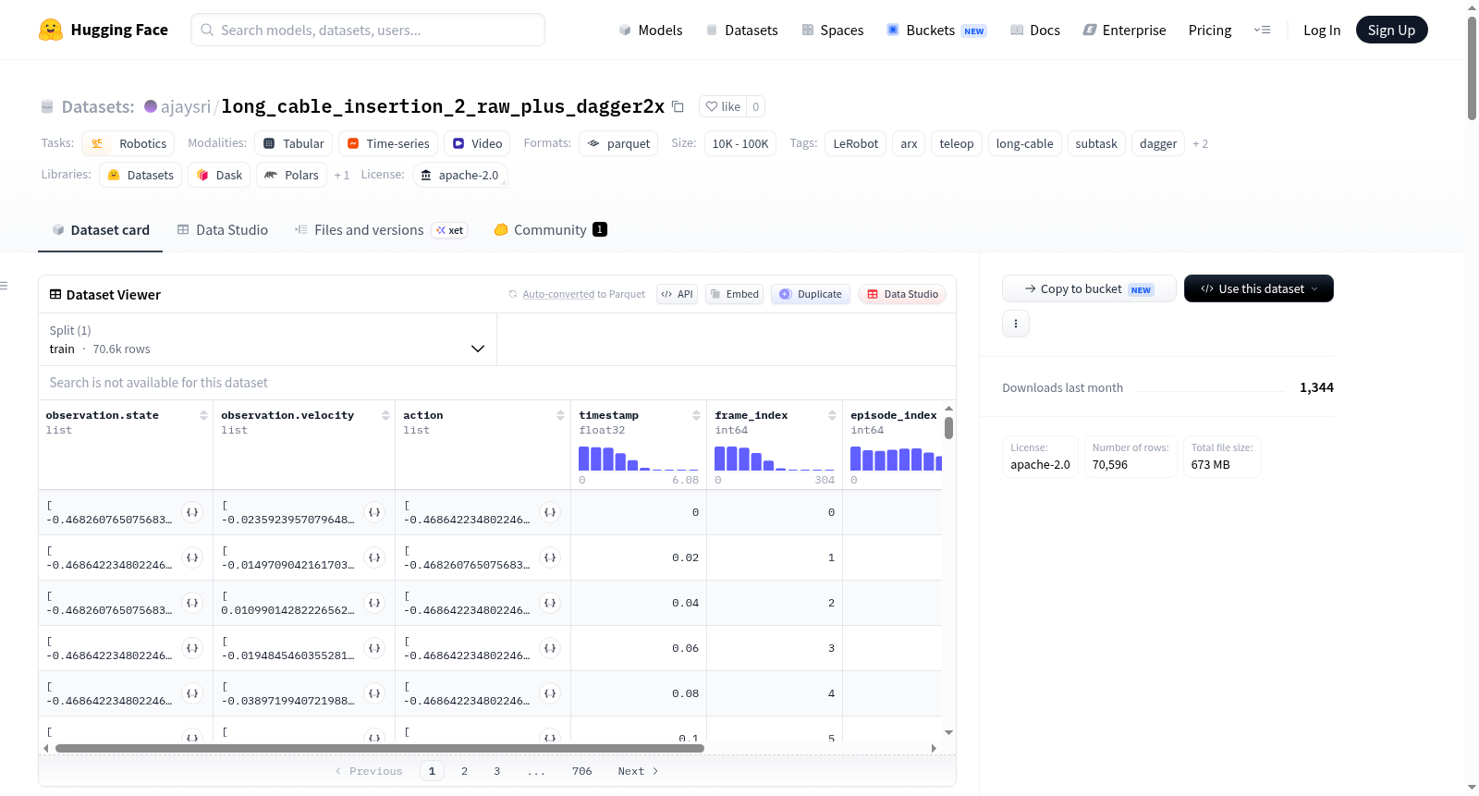The image size is (1479, 796).
Task: Expand the observation.velocity cell in the 0.02 row
Action: pos(374,557)
